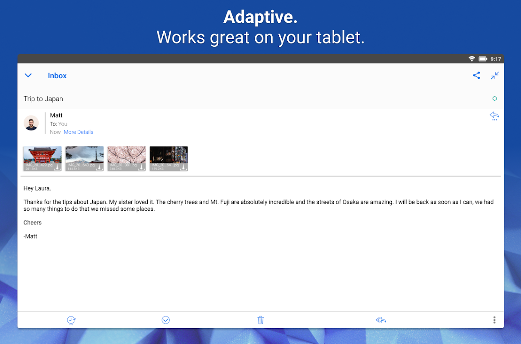Reply all using bottom arrows icon
The width and height of the screenshot is (521, 344).
381,320
